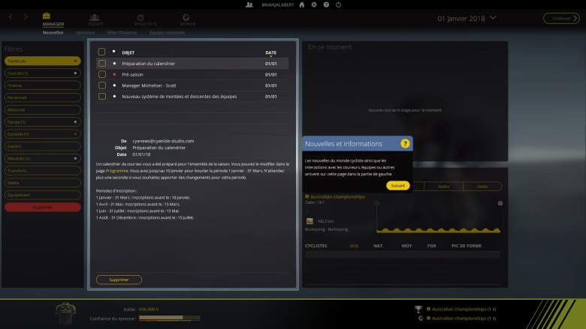Image resolution: width=586 pixels, height=329 pixels.
Task: Expand the date dropdown next to 01 janvier 2018
Action: [492, 17]
